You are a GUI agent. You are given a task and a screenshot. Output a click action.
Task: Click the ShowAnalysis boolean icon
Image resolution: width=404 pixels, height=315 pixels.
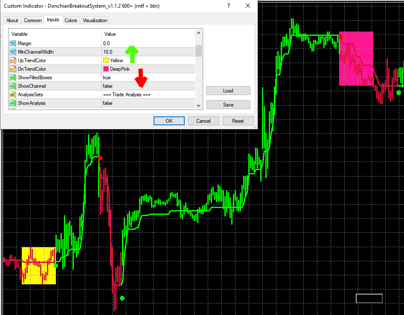(x=13, y=103)
